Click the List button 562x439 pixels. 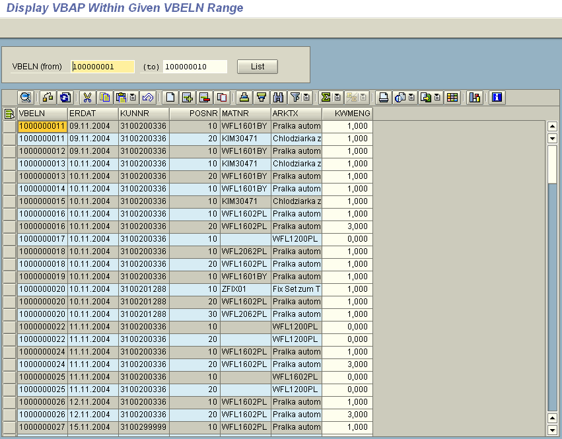[258, 67]
